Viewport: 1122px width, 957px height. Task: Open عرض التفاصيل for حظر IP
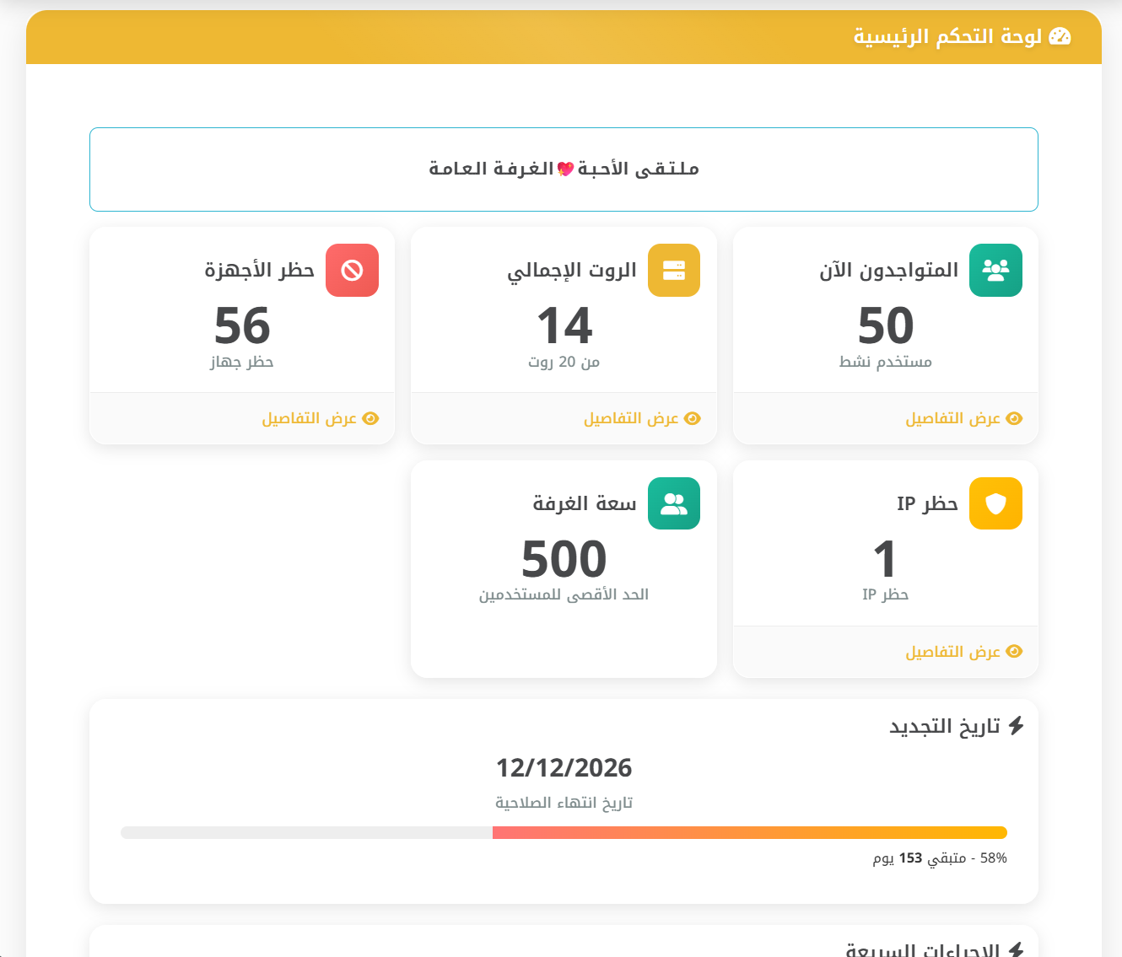pos(963,651)
